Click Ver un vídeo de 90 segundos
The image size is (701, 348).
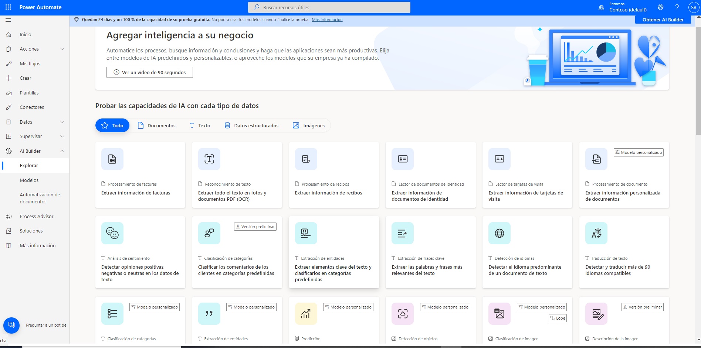point(150,72)
